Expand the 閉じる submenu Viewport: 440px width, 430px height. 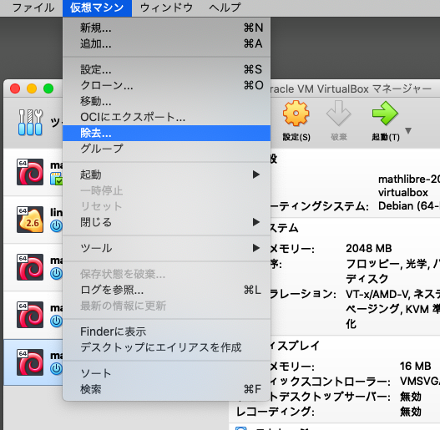167,222
